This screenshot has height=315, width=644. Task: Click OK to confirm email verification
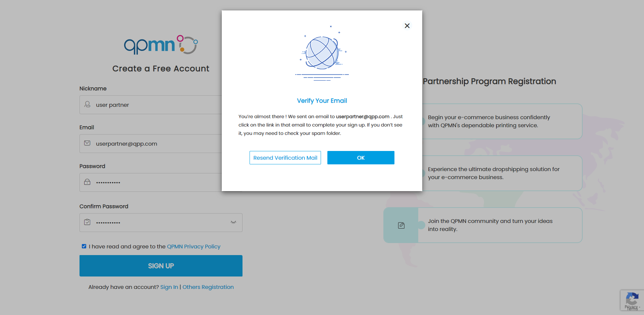(361, 158)
